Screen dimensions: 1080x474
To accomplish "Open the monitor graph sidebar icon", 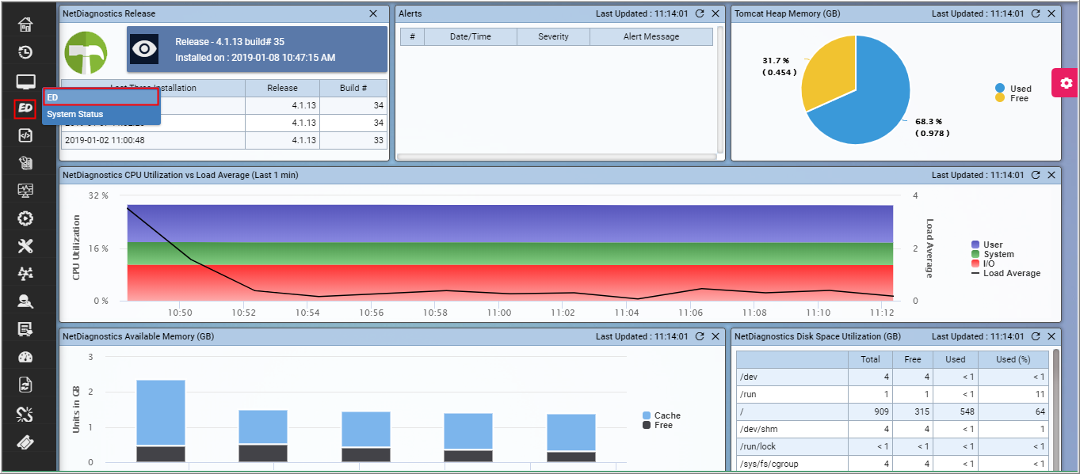I will (25, 191).
